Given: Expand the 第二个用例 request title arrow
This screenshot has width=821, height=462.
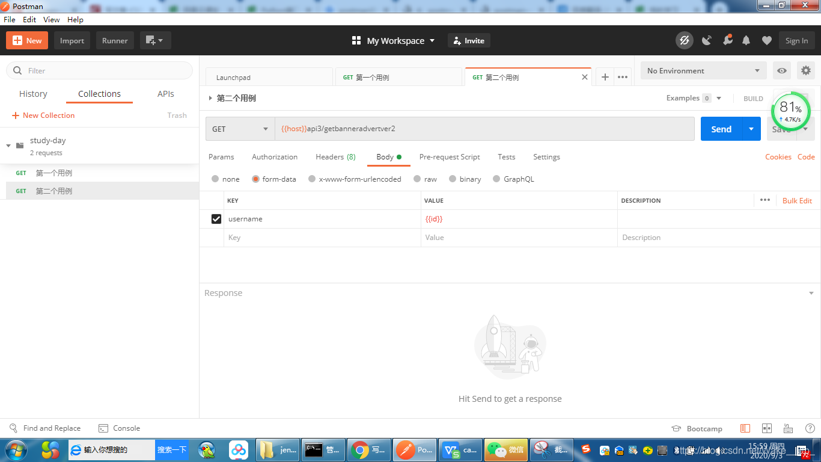Looking at the screenshot, I should (210, 98).
